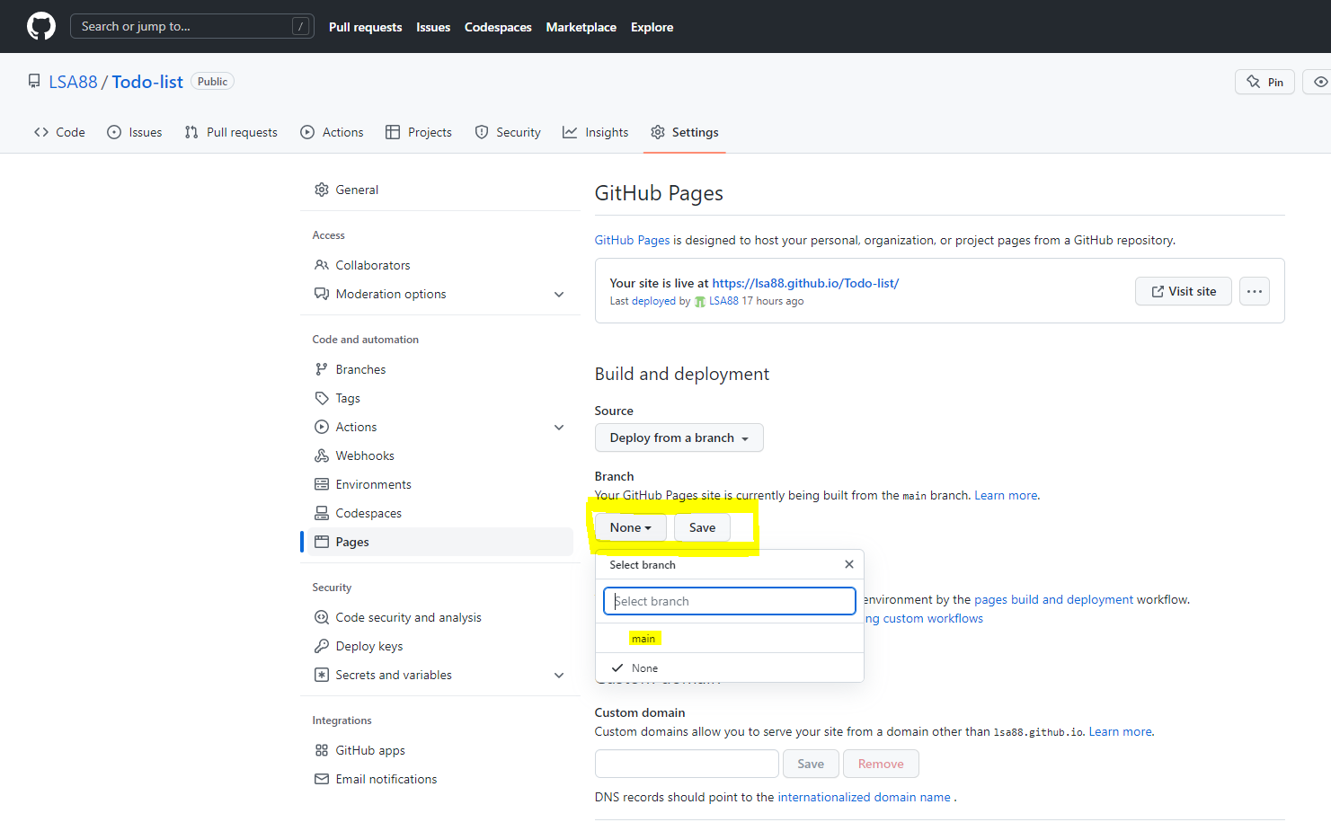Viewport: 1331px width, 831px height.
Task: Open the Security tab
Action: coord(508,132)
